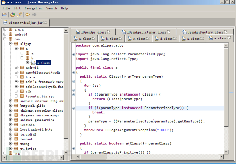Click the code editor scroll up arrow

tap(226, 46)
